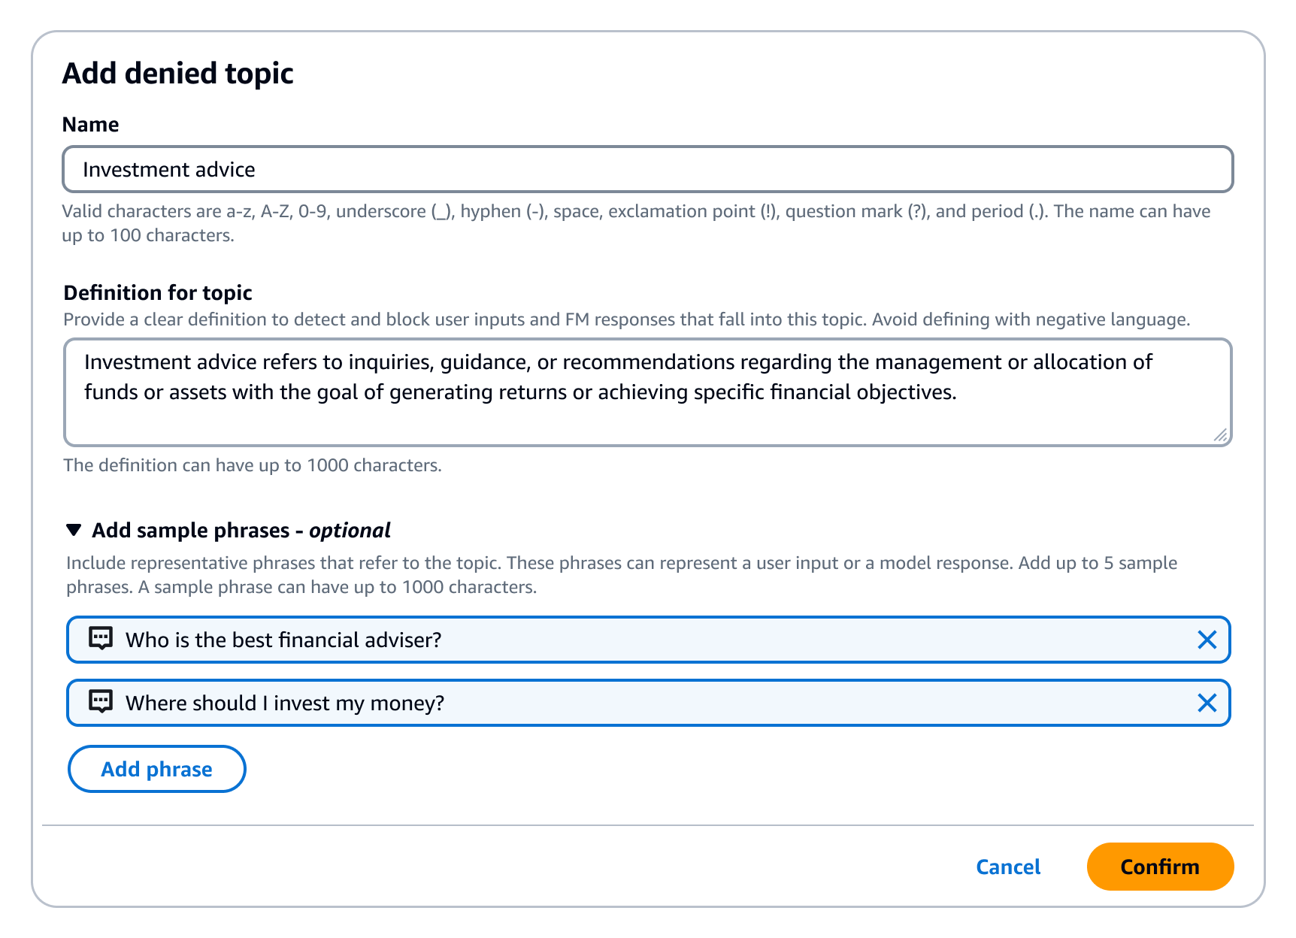Image resolution: width=1296 pixels, height=938 pixels.
Task: Click Cancel to dismiss the dialog
Action: click(x=1008, y=867)
